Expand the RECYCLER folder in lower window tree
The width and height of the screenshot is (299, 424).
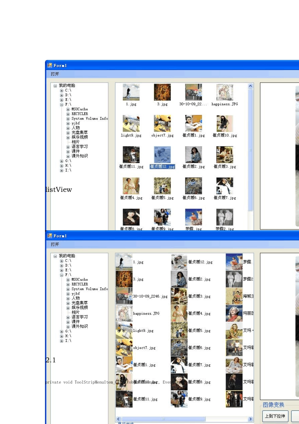pos(68,284)
